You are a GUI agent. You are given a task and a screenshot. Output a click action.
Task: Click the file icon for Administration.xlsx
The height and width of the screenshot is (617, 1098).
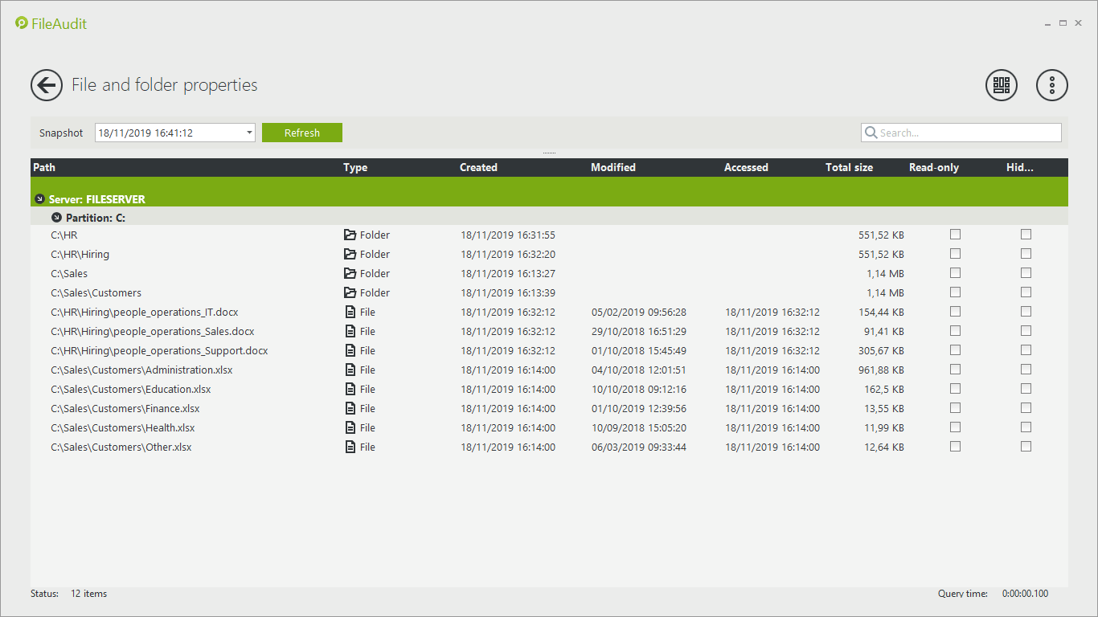click(x=350, y=370)
